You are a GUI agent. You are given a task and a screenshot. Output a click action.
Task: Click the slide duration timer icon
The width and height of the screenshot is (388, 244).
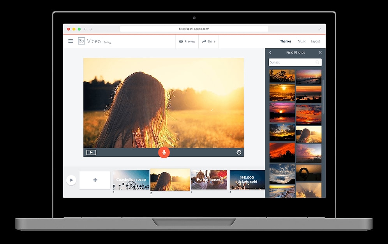pos(239,152)
